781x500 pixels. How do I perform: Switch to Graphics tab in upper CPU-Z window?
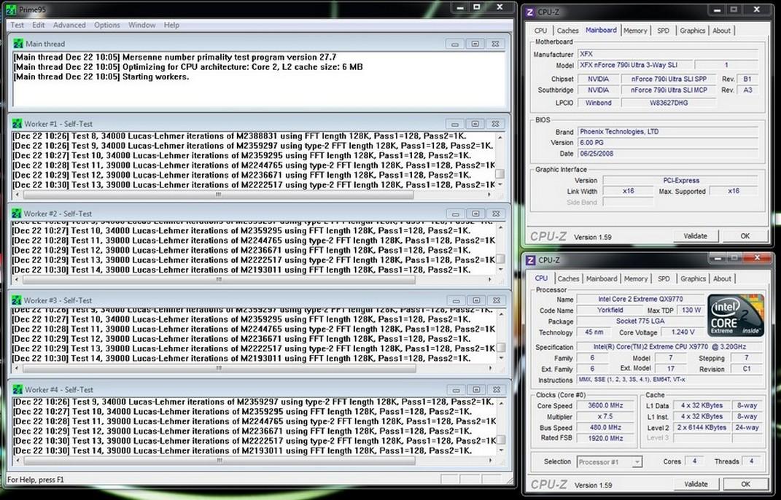[692, 31]
